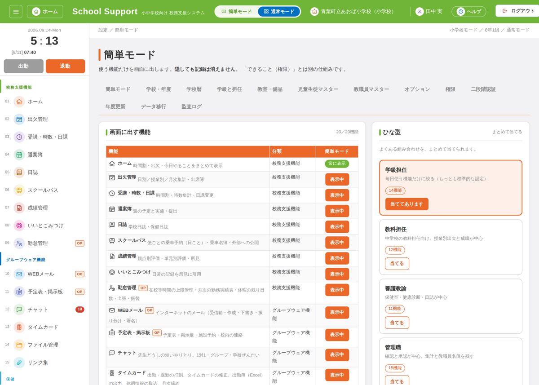Switch to 簡単モード in header toggle
The image size is (539, 385).
[x=237, y=11]
